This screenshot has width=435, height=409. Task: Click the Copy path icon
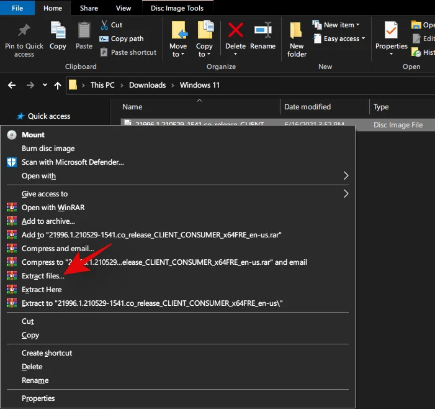(104, 39)
